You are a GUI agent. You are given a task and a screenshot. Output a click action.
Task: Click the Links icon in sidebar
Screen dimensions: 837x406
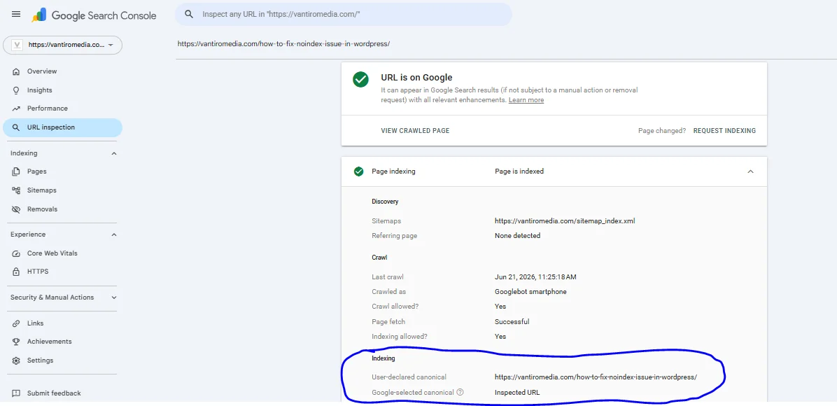click(x=16, y=323)
